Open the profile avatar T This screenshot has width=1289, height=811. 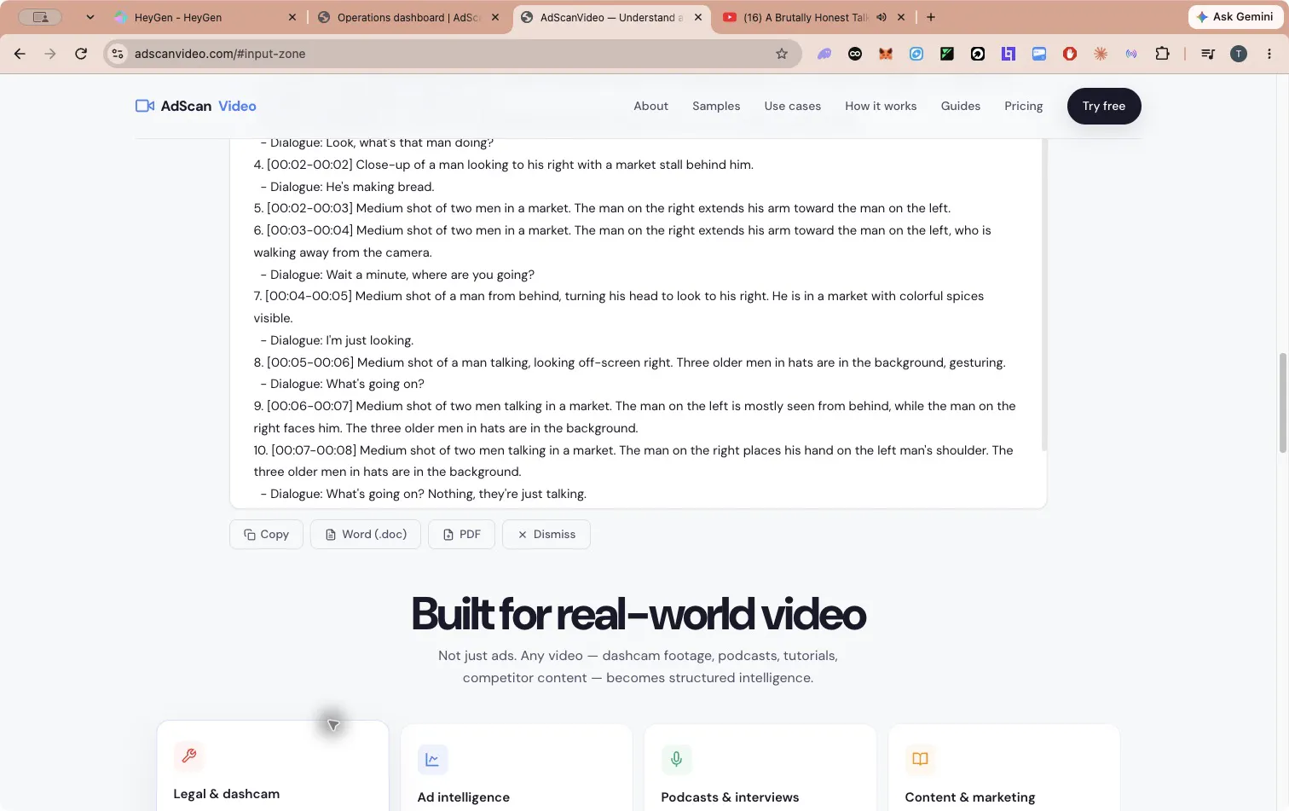click(x=1239, y=54)
